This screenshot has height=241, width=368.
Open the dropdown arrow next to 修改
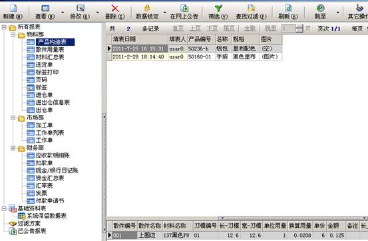pyautogui.click(x=98, y=12)
